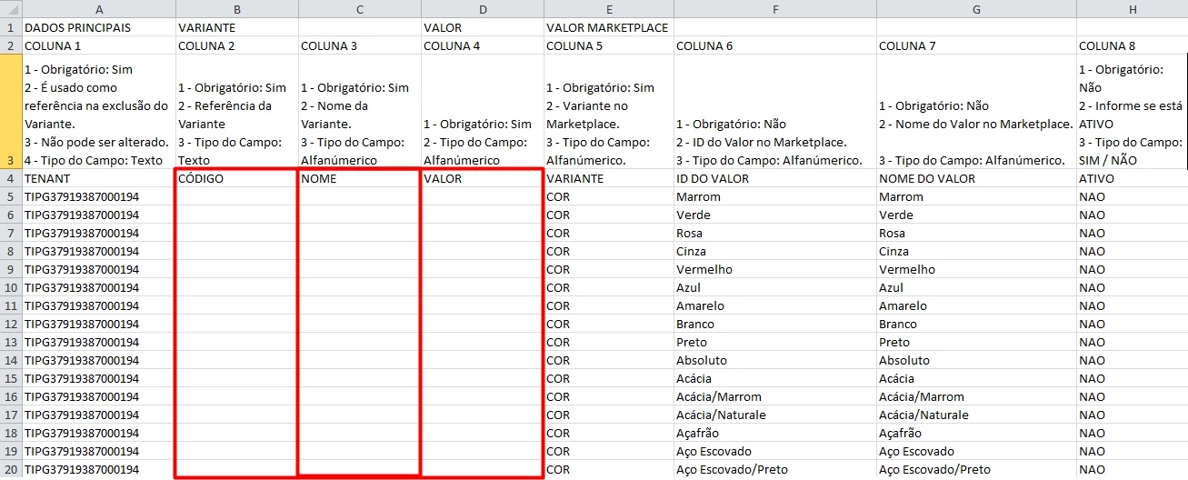Click empty CÓDIGO cell in row 5
1188x480 pixels.
click(x=236, y=197)
